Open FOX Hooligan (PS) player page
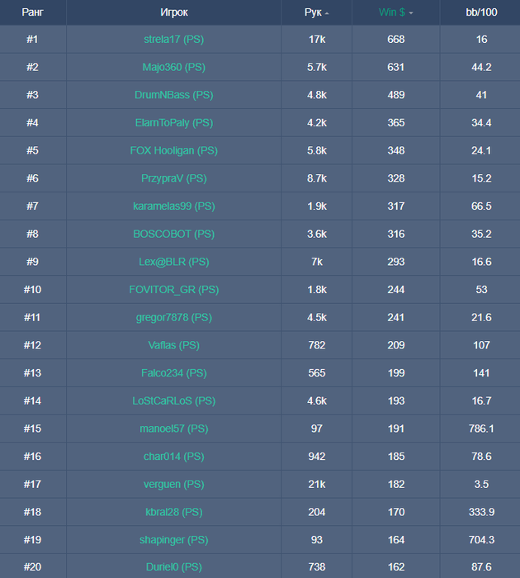 pyautogui.click(x=174, y=150)
